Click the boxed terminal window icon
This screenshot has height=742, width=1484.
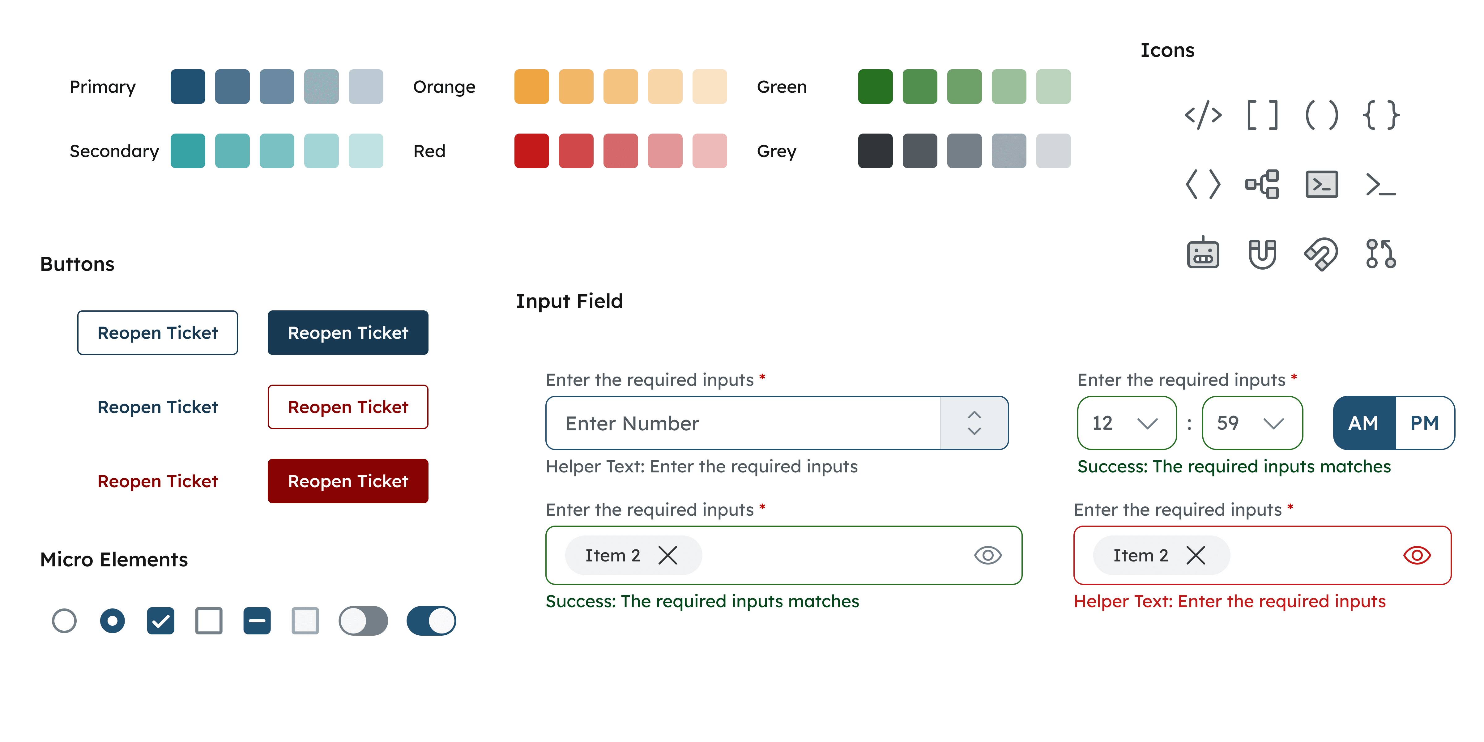pyautogui.click(x=1322, y=184)
